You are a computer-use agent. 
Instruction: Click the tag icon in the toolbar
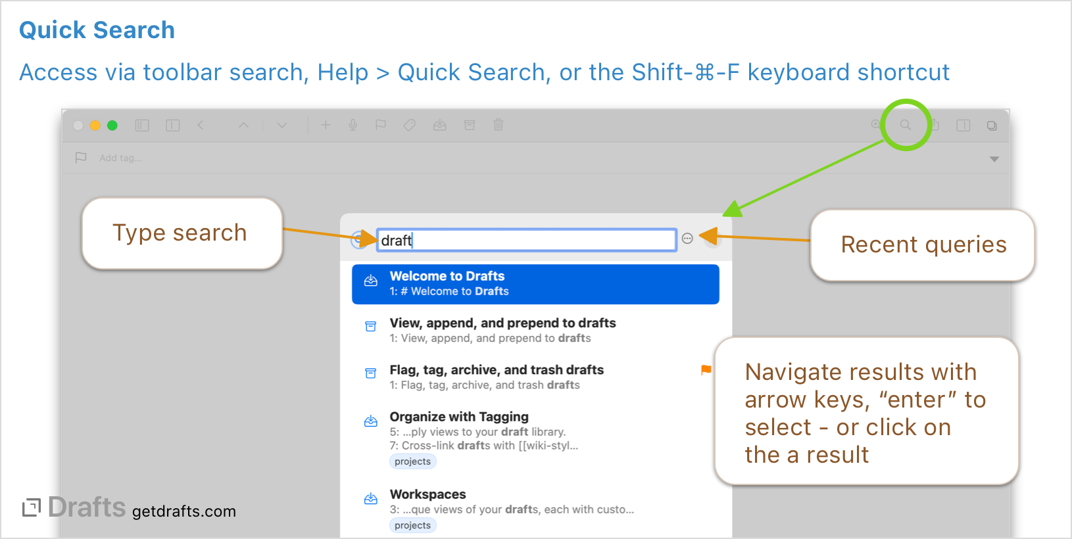click(x=410, y=125)
